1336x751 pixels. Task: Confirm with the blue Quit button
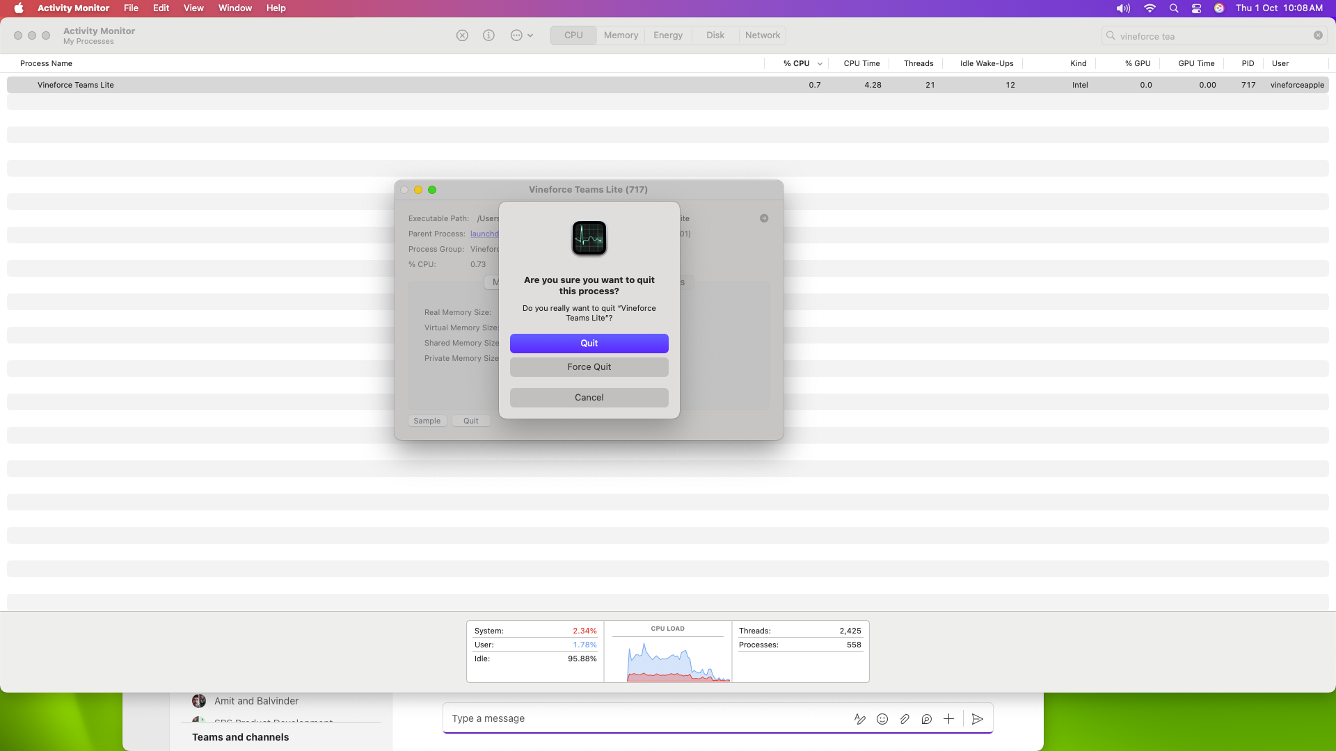[x=589, y=344]
